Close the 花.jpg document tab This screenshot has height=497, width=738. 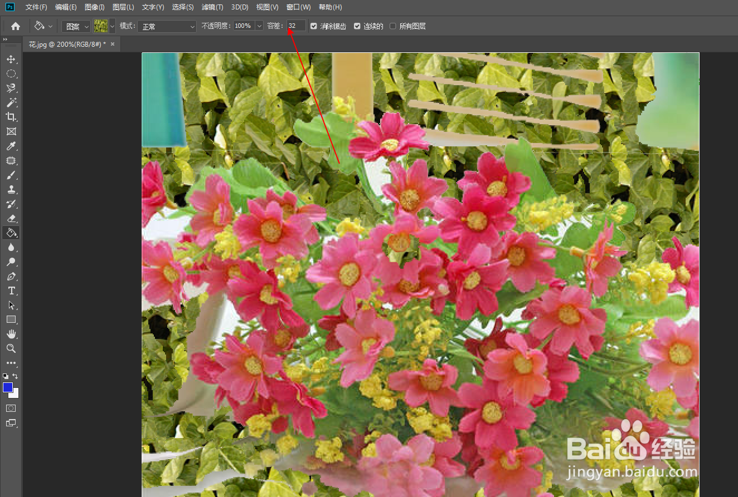coord(113,44)
